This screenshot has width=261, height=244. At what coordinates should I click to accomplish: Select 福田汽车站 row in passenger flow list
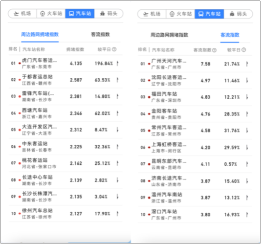(x=195, y=97)
